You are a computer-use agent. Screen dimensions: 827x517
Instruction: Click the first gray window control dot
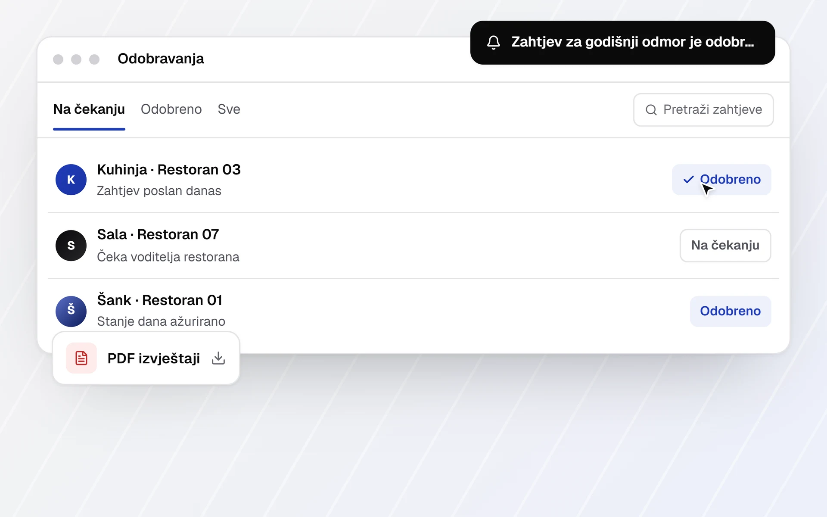pos(58,59)
